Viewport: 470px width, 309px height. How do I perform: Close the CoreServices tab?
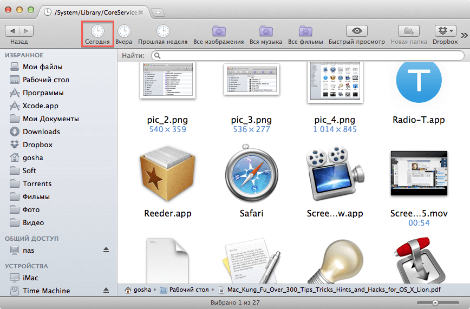141,12
